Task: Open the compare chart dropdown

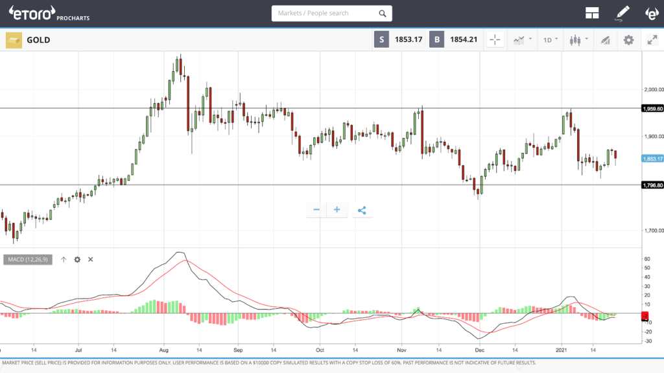Action: pyautogui.click(x=522, y=40)
